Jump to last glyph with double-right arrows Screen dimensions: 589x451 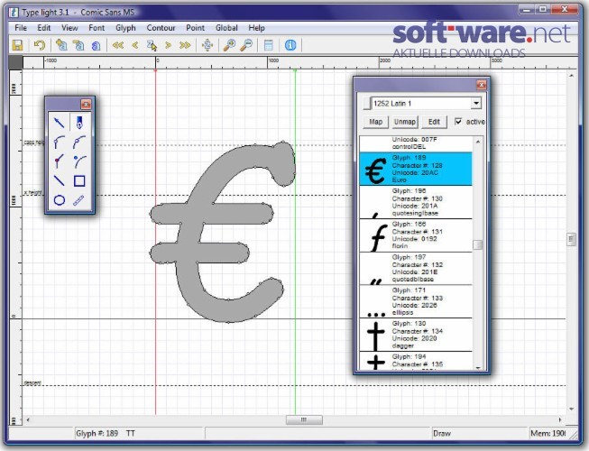click(185, 45)
